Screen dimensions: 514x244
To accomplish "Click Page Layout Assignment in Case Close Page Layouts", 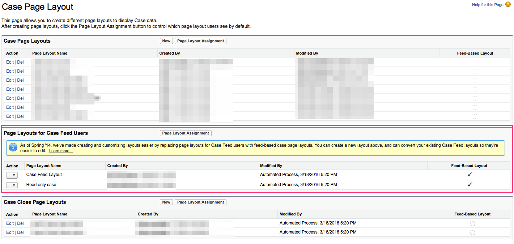I will pyautogui.click(x=201, y=202).
